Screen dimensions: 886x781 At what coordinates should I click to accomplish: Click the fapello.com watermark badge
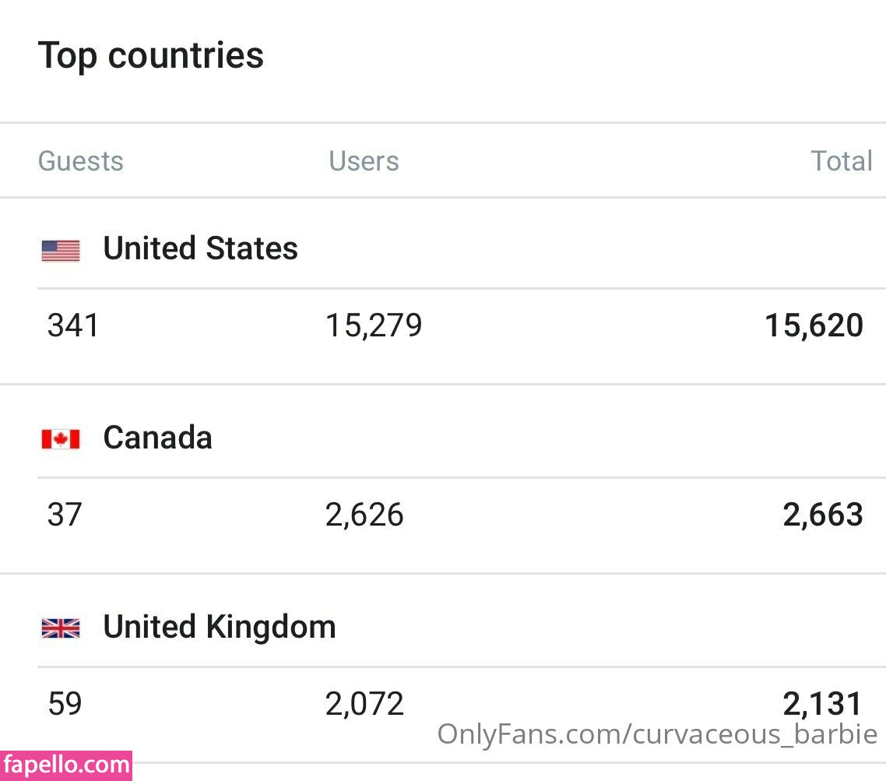point(65,765)
